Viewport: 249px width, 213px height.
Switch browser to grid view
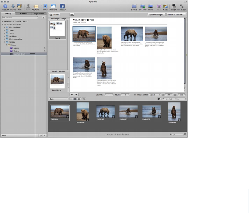pos(75,99)
